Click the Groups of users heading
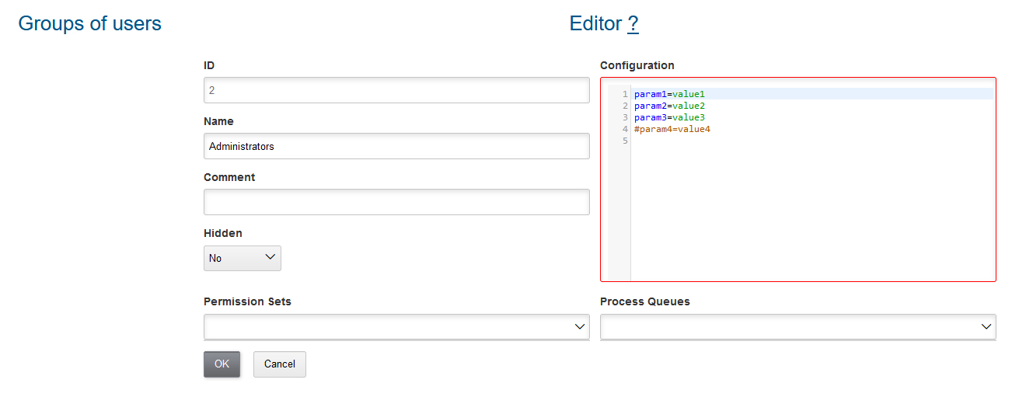The height and width of the screenshot is (397, 1019). tap(89, 24)
